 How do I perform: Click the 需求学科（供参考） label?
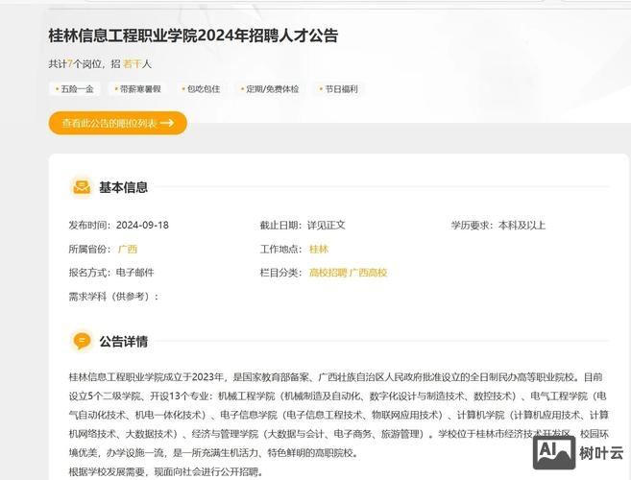tap(114, 297)
